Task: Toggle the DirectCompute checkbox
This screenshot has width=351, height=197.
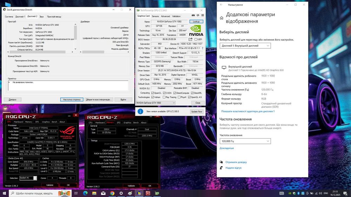Action: click(174, 93)
